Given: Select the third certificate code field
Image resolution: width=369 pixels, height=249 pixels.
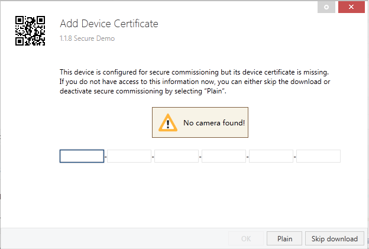Looking at the screenshot, I should (176, 156).
